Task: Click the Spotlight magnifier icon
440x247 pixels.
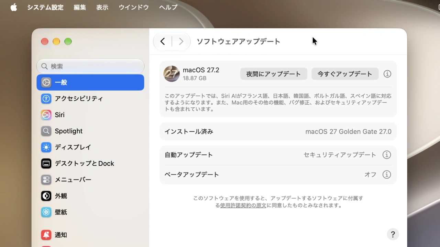Action: (46, 131)
